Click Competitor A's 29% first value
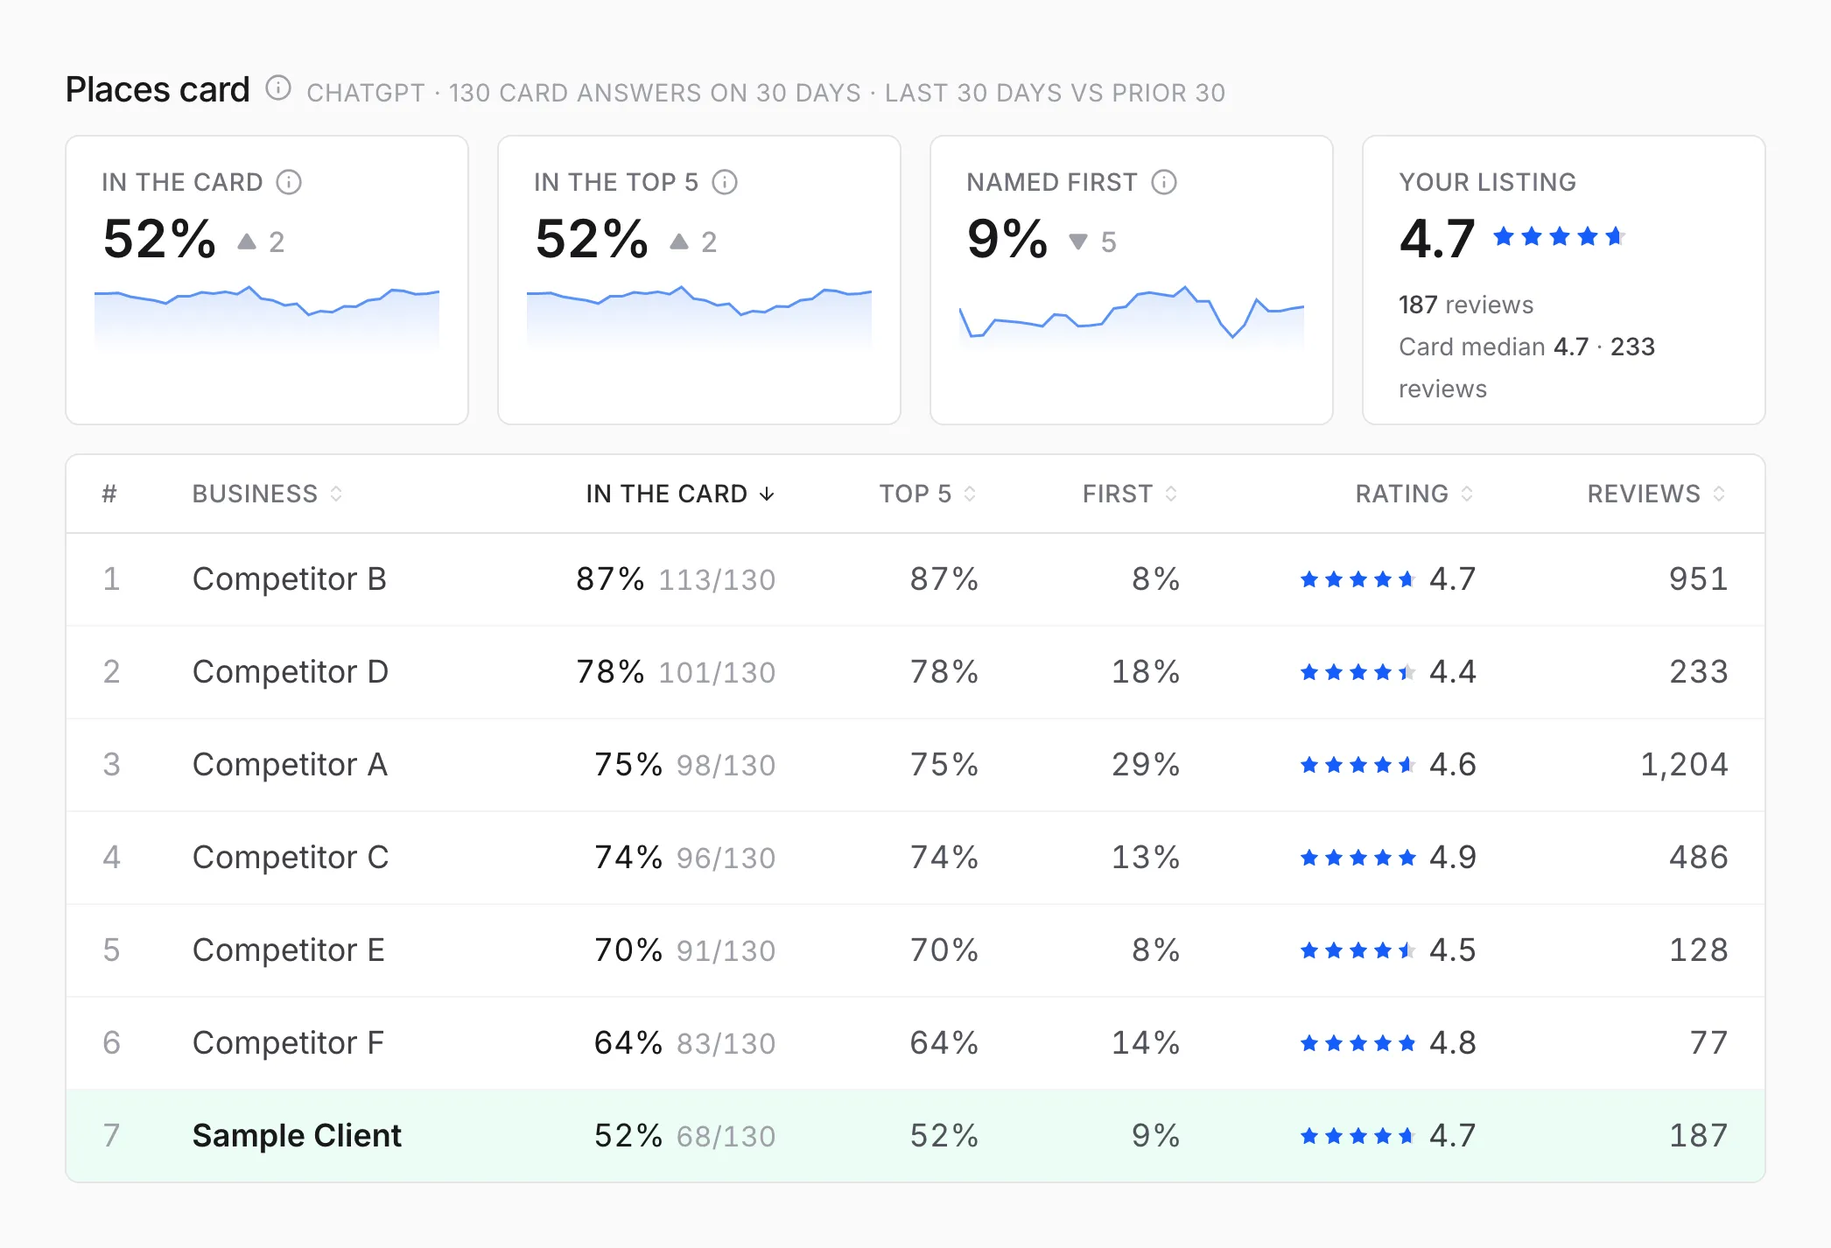This screenshot has width=1831, height=1248. click(1146, 765)
